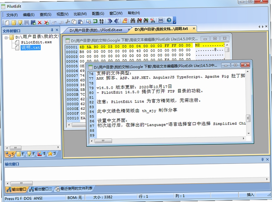Screen dimensions: 272x202
Task: Pin the 文件树窗口 panel
Action: pyautogui.click(x=52, y=30)
